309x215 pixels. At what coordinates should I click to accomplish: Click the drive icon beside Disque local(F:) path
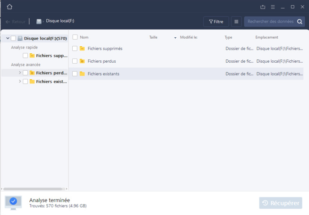click(x=39, y=21)
